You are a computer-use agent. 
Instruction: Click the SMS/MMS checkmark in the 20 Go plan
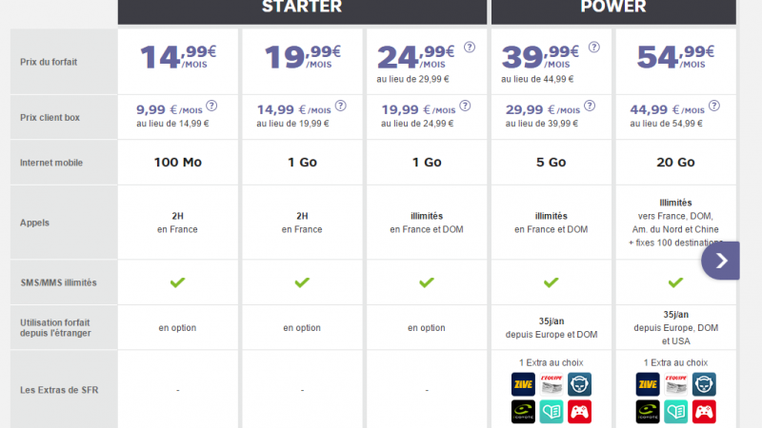(x=675, y=282)
